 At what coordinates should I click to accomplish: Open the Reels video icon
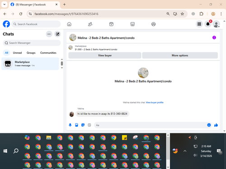point(111,24)
